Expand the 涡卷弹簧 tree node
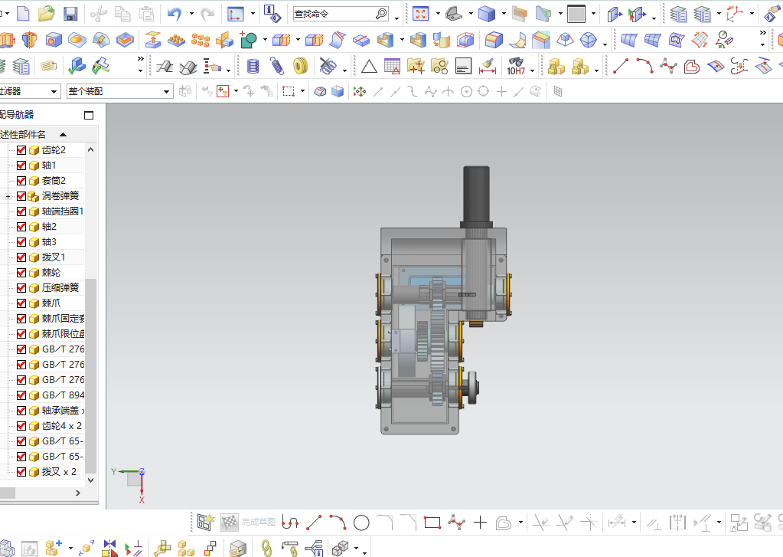This screenshot has height=557, width=783. (x=8, y=196)
